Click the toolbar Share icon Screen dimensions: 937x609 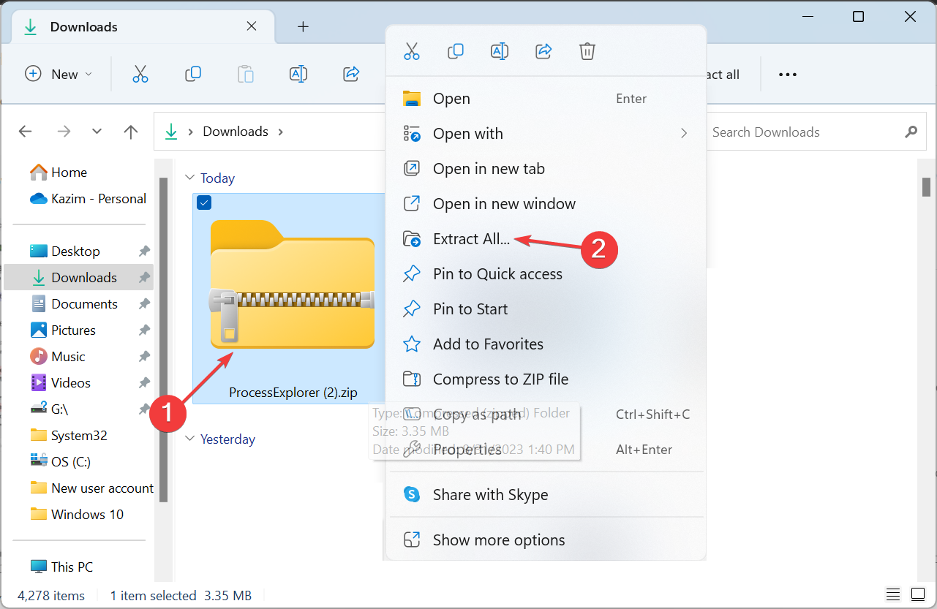click(351, 74)
